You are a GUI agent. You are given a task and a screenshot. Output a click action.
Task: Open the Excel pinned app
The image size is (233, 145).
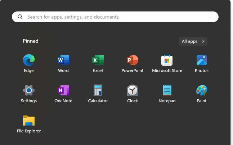pos(98,60)
